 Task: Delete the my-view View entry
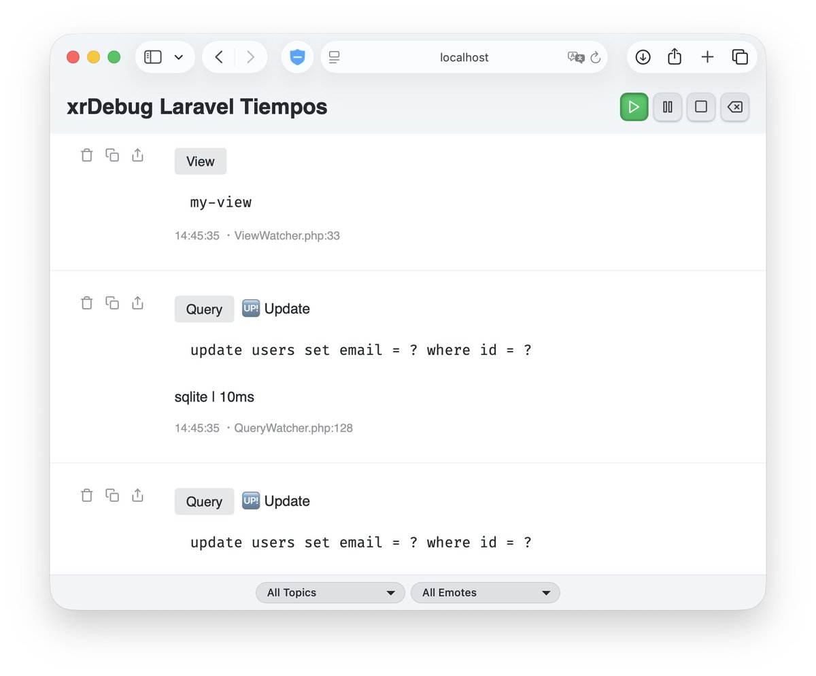point(86,155)
